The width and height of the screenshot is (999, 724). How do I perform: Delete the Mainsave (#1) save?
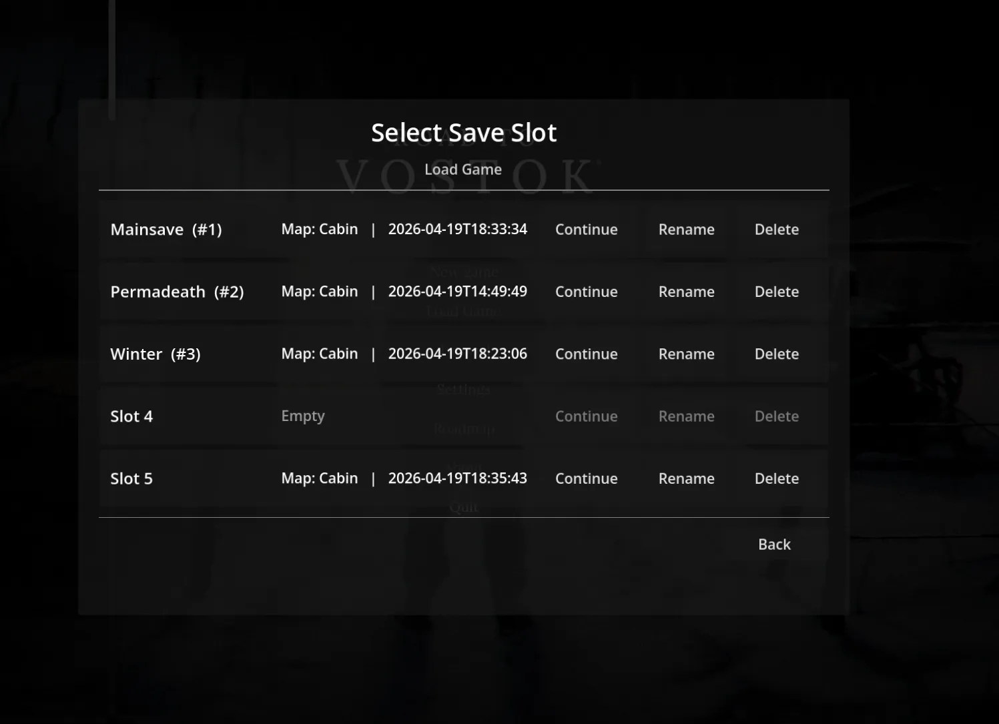(776, 230)
